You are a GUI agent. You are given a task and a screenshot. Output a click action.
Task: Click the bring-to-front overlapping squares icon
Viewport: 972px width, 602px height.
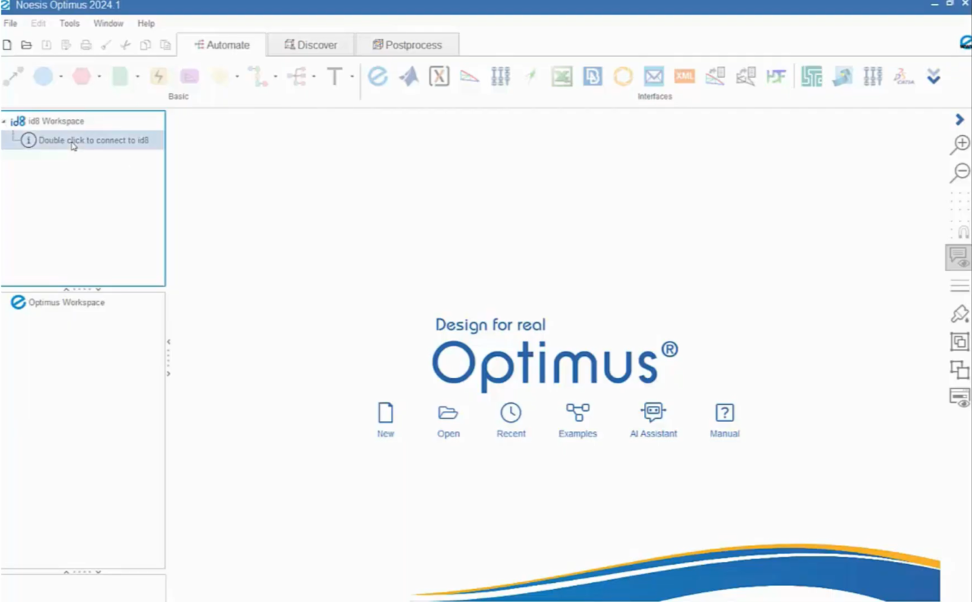tap(960, 369)
